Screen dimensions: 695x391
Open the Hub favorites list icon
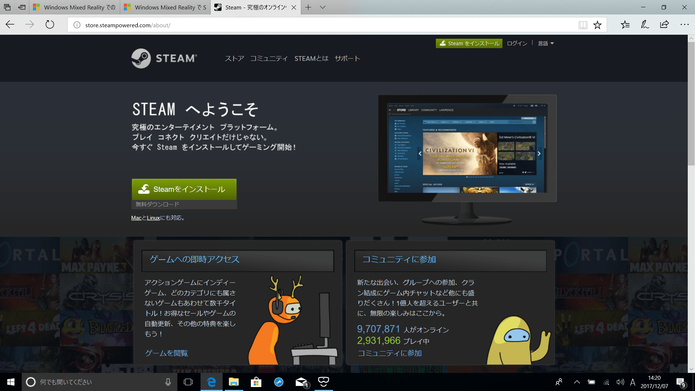[625, 24]
